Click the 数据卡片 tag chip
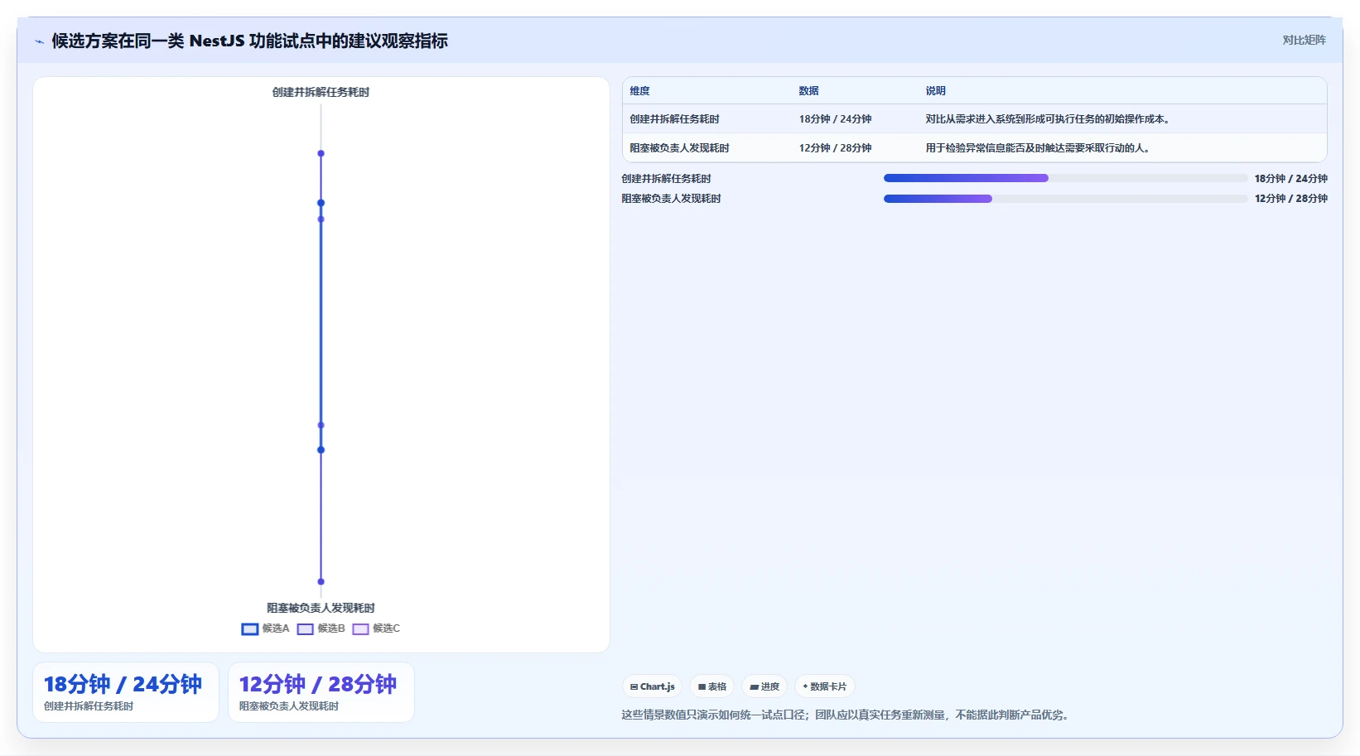Viewport: 1360px width, 756px height. [824, 686]
